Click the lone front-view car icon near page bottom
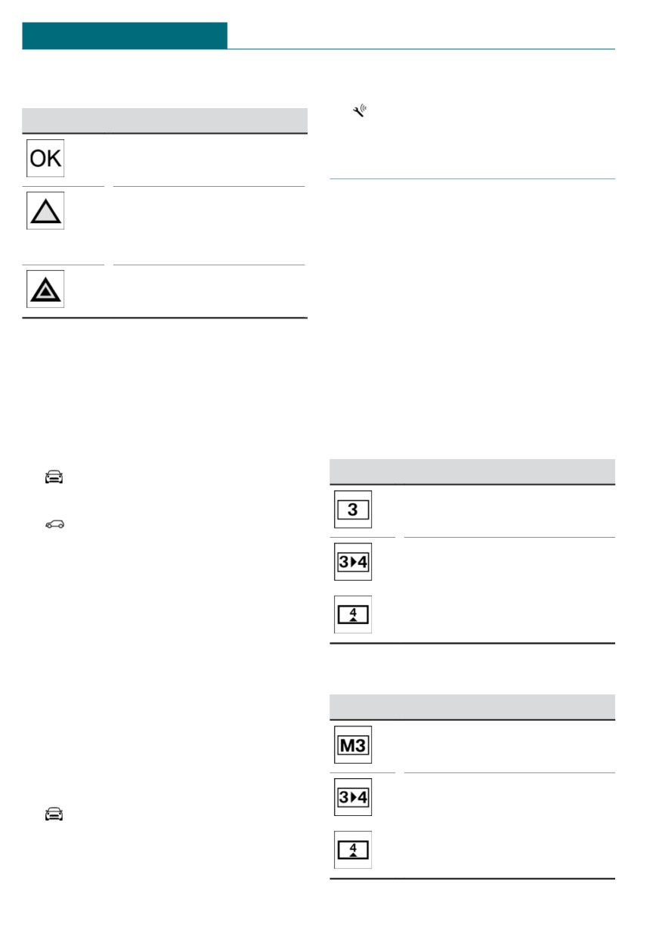This screenshot has width=659, height=937. [x=54, y=814]
